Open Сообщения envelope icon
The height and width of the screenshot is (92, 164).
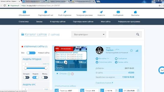118,12
